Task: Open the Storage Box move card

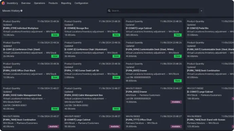Action: [x=92, y=28]
